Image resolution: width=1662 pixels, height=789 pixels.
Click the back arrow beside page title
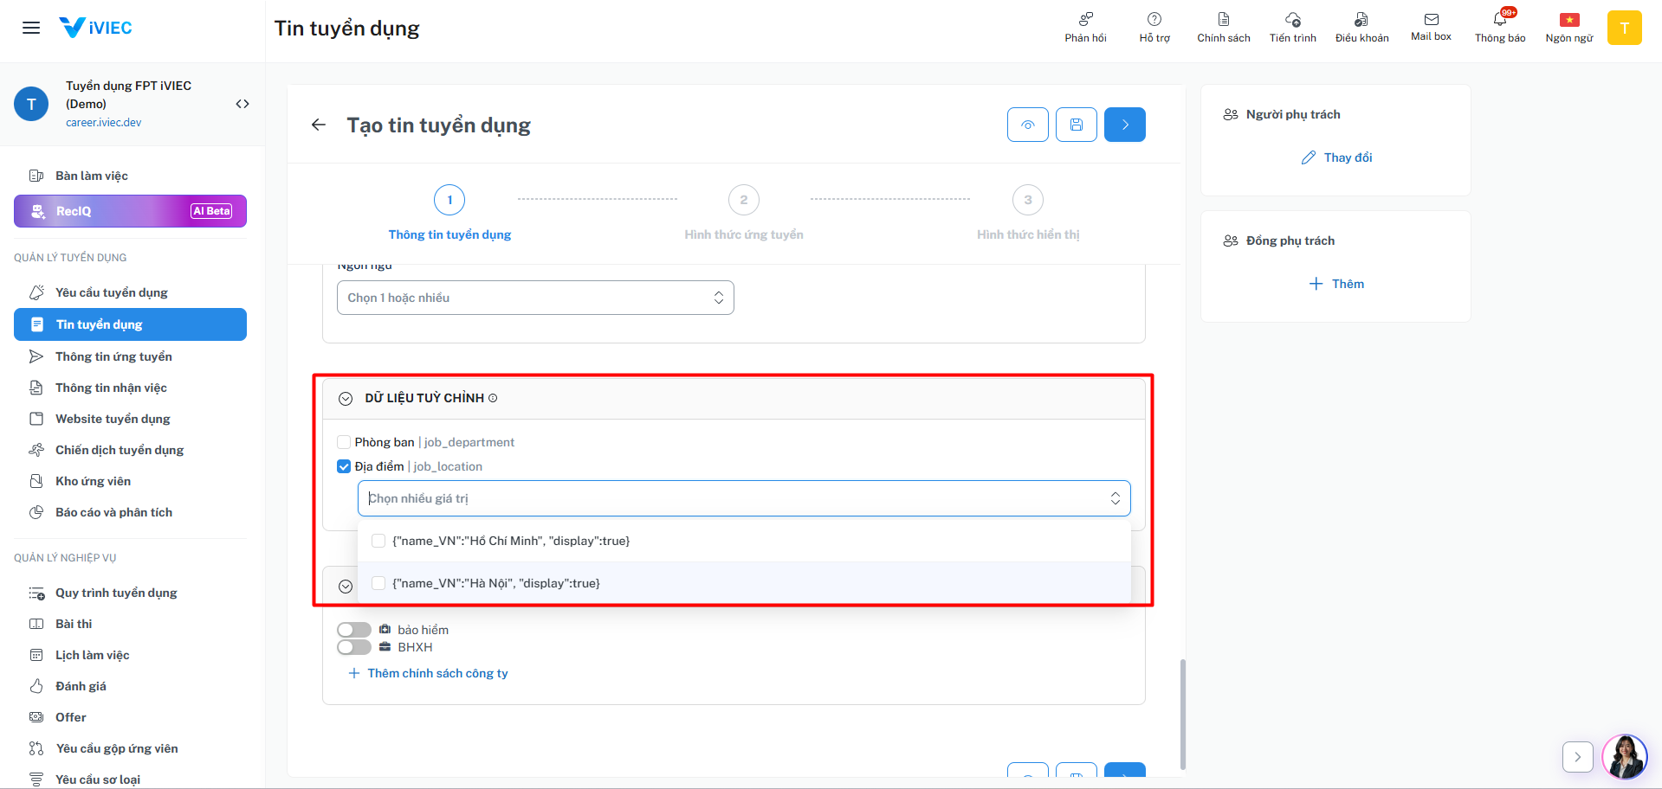point(319,125)
